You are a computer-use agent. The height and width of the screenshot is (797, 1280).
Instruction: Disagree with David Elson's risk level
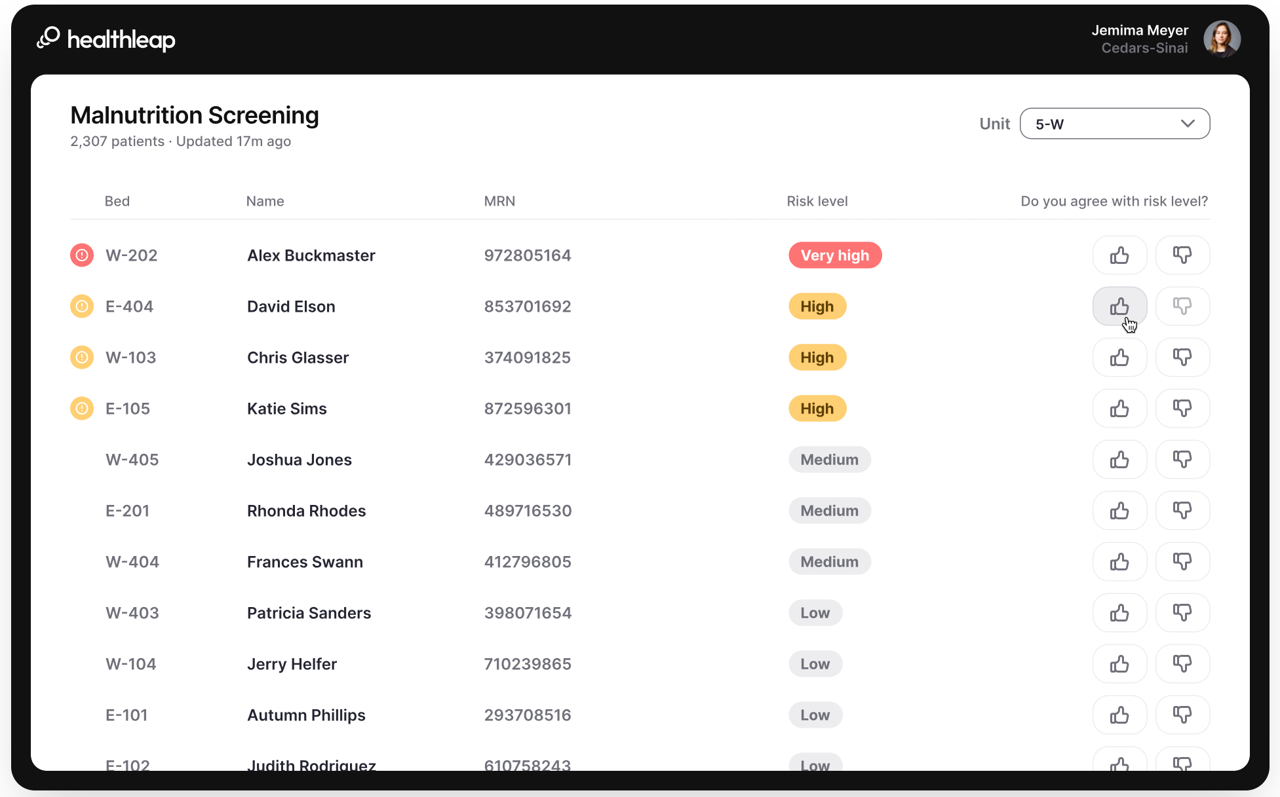(1182, 306)
